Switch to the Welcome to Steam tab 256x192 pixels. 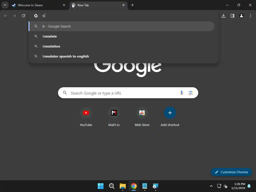[x=38, y=5]
